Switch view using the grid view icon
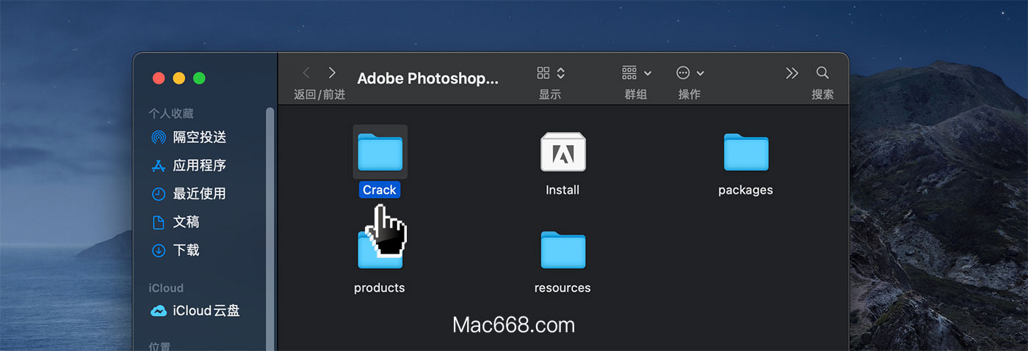The width and height of the screenshot is (1028, 351). [x=543, y=73]
